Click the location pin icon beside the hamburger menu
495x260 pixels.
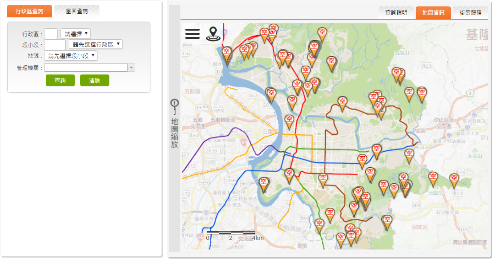(212, 33)
